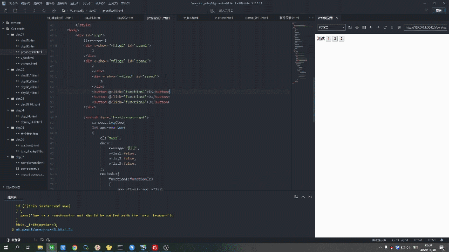449x252 pixels.
Task: Click the not-logged-in status at bottom left
Action: 14,240
